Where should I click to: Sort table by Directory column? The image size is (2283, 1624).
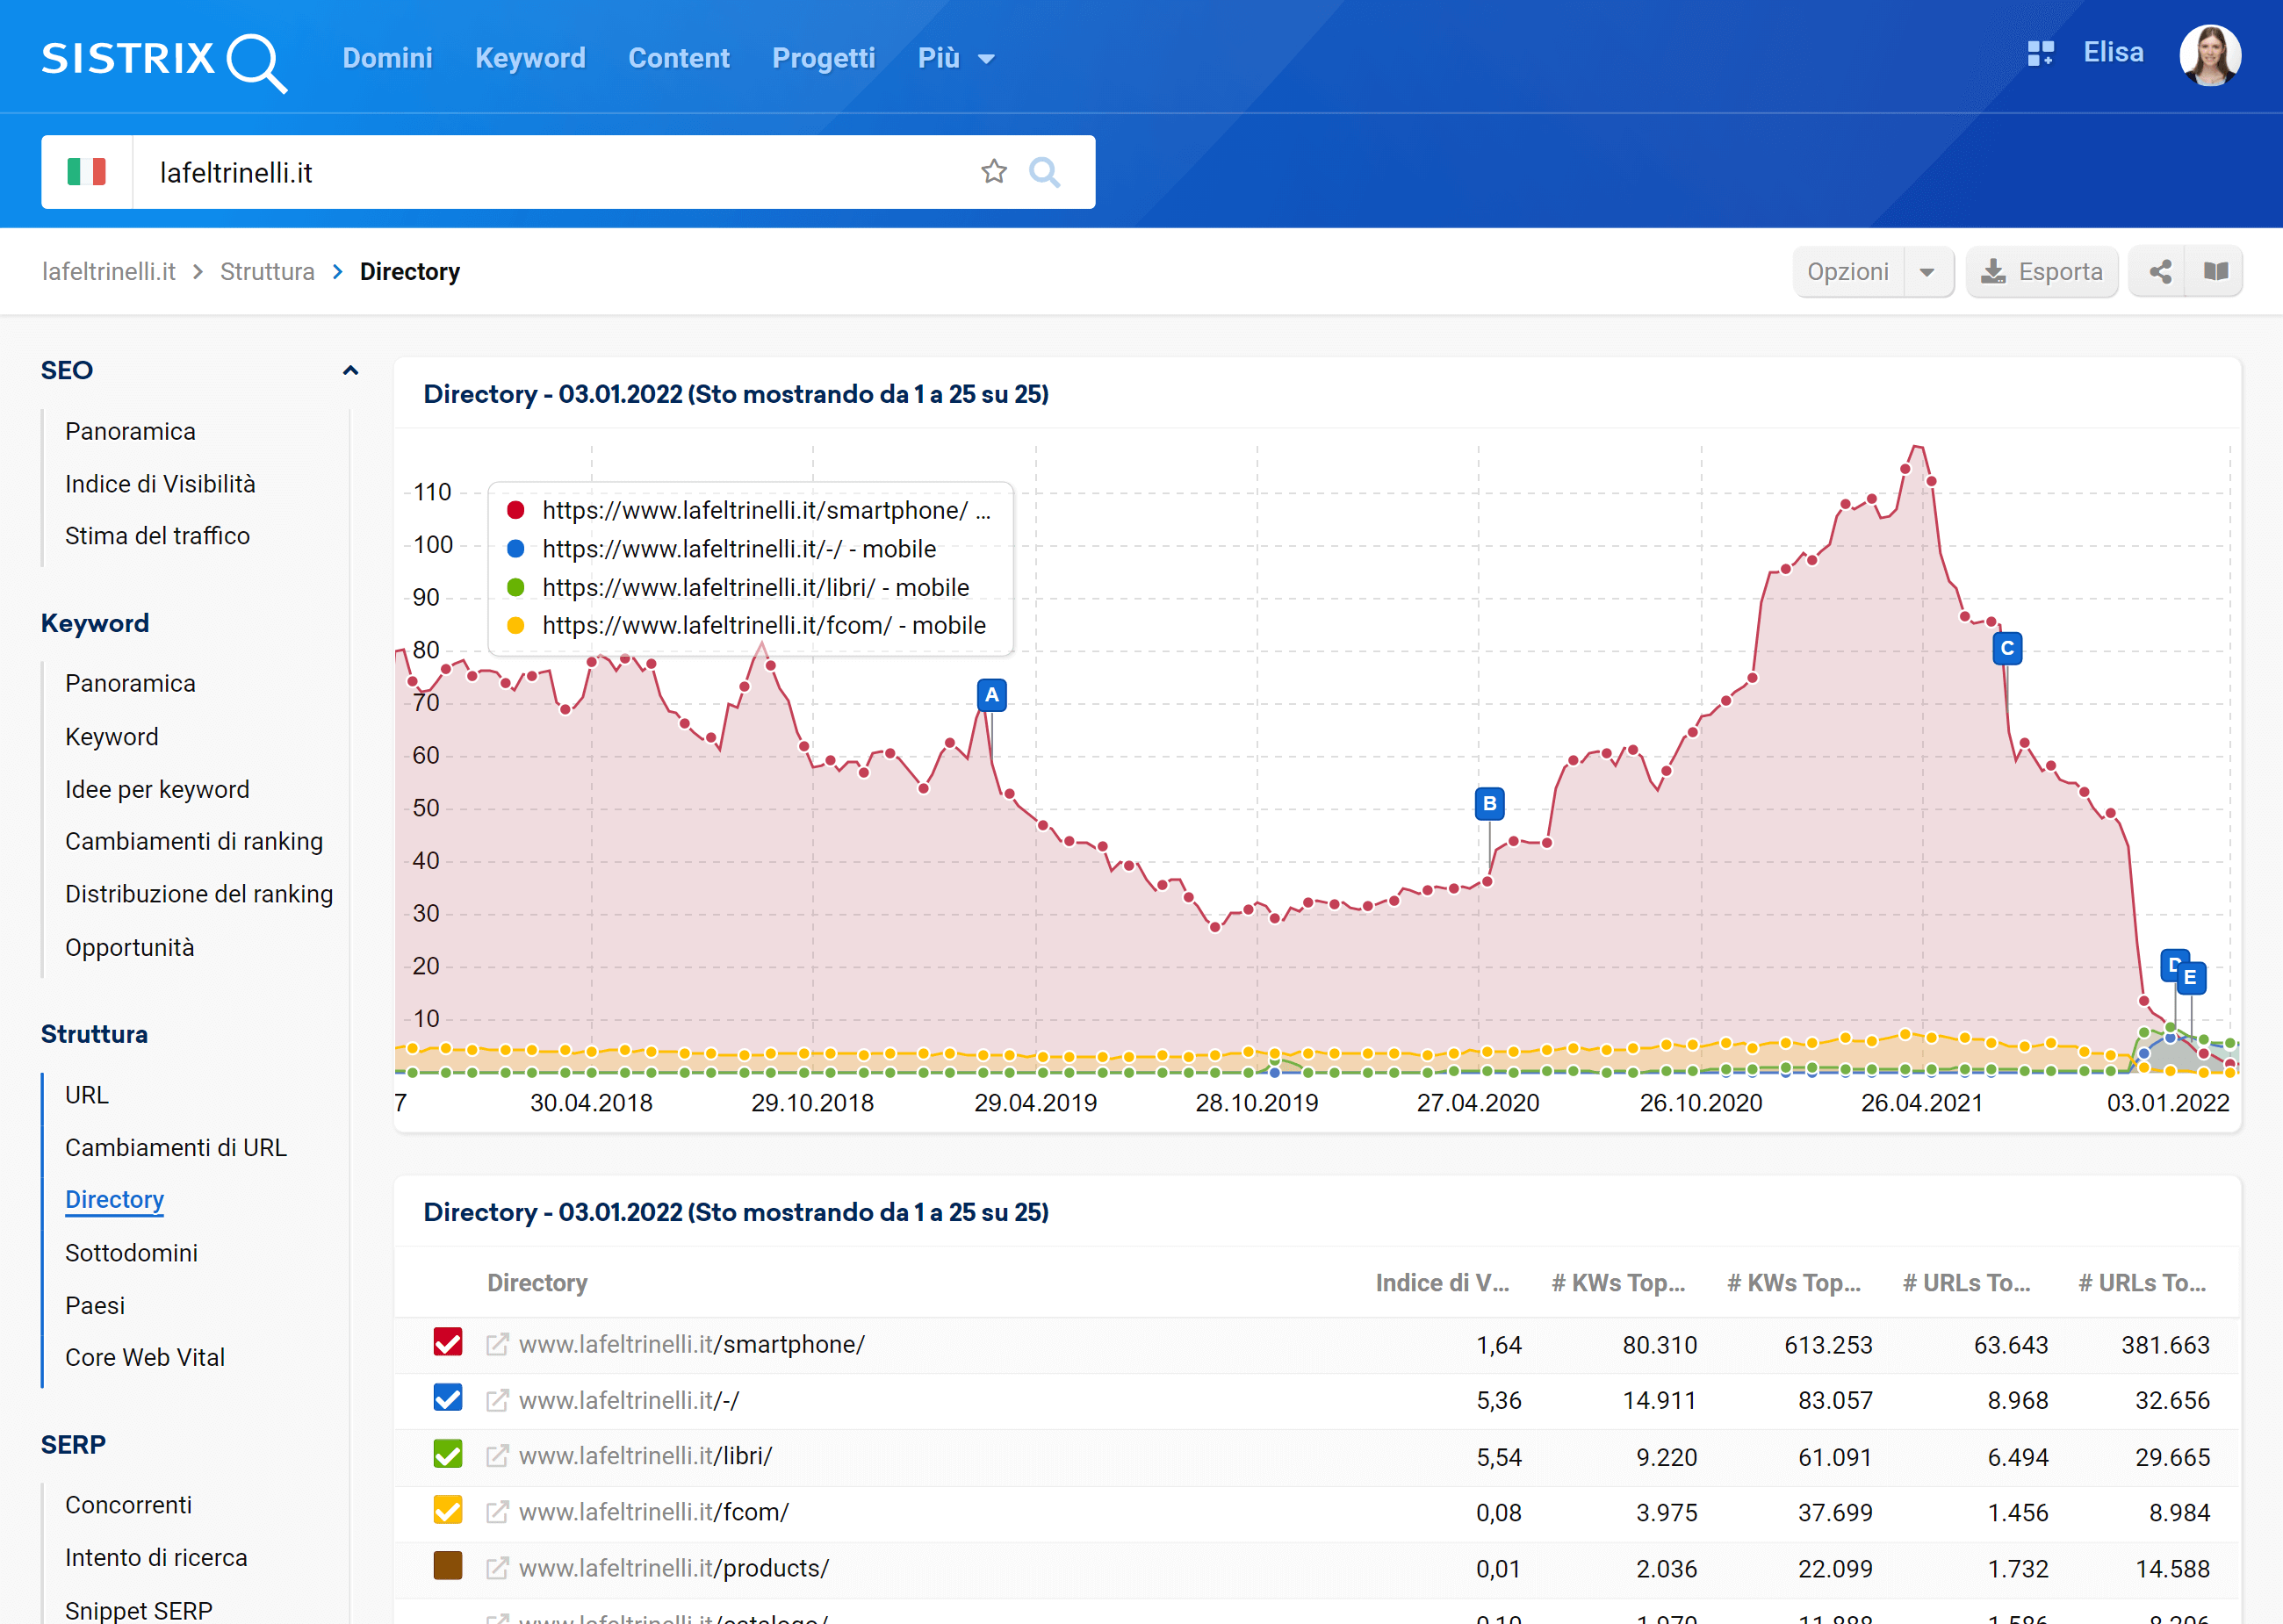[537, 1282]
